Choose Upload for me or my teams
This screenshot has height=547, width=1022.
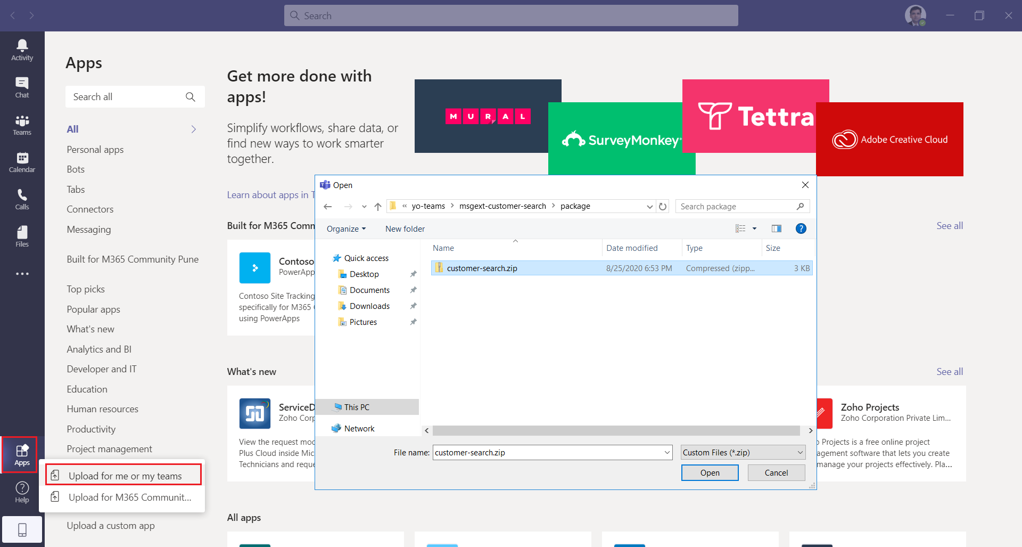125,476
